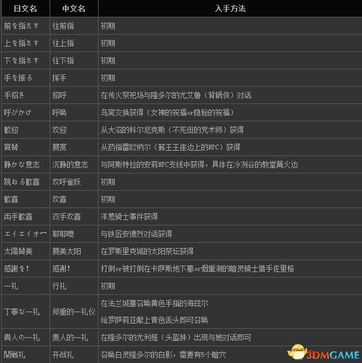Image resolution: width=362 pixels, height=363 pixels.
Task: Select the cell 下を指さす
Action: (26, 60)
